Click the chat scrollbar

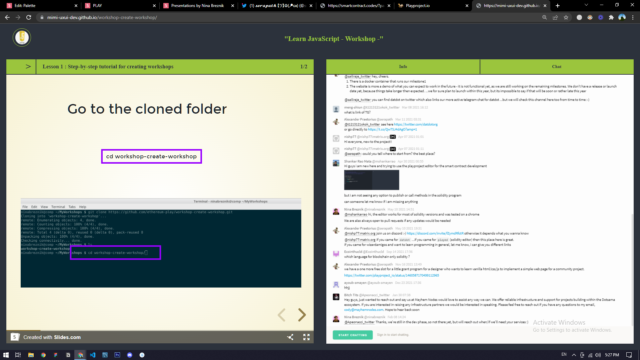tap(632, 270)
